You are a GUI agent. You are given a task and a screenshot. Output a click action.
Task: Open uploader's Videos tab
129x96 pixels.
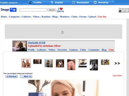52,50
